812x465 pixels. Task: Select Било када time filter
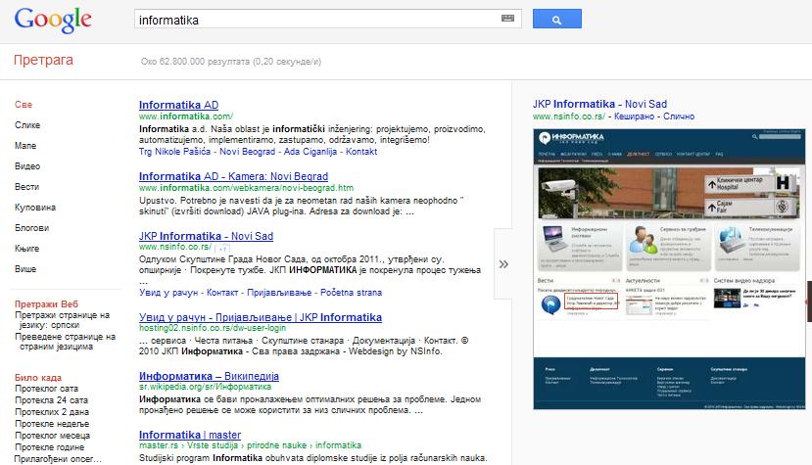[x=38, y=378]
